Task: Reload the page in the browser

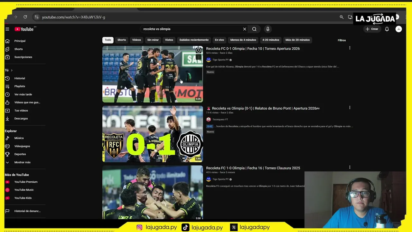Action: 25,17
